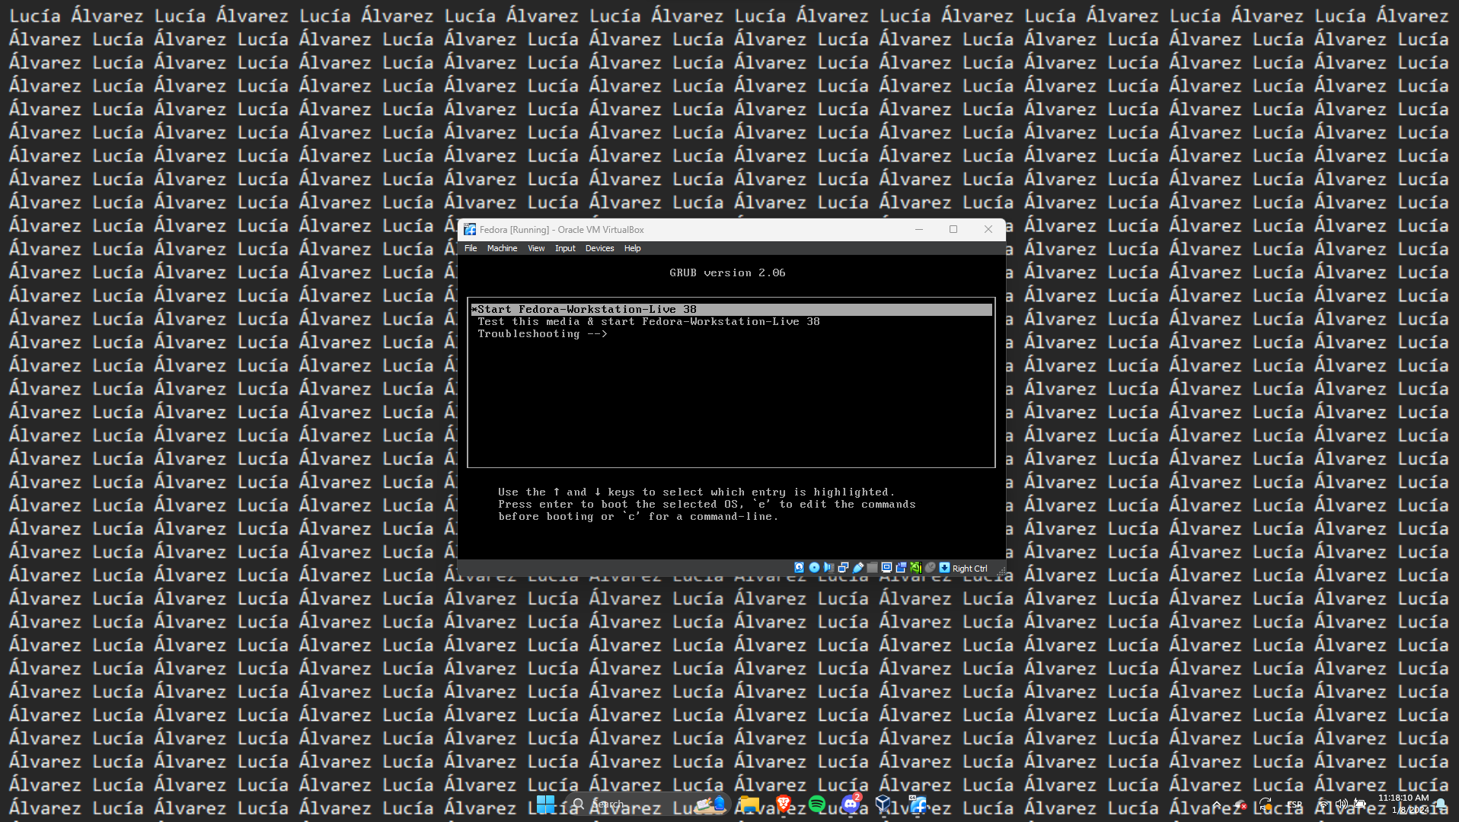Click the Right Ctrl host key indicator
Screen dimensions: 1459x822
coord(969,569)
